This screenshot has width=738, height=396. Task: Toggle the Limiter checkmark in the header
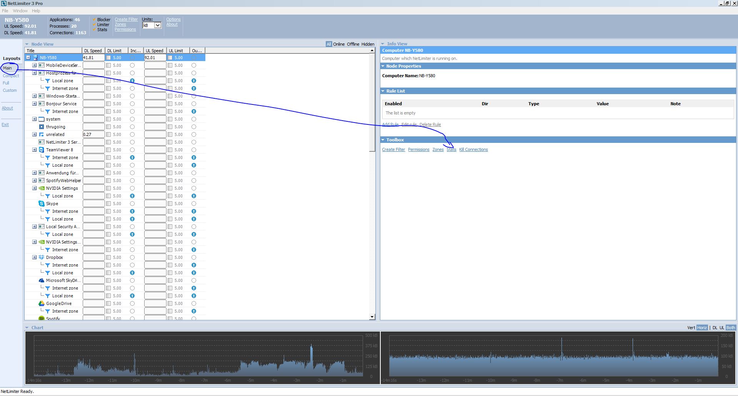[94, 25]
